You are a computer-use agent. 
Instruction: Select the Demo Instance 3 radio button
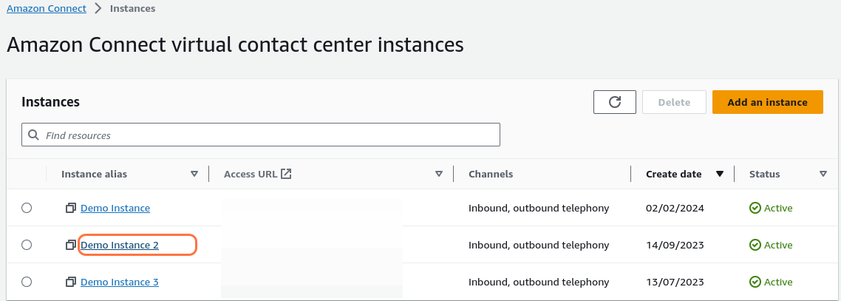tap(27, 282)
